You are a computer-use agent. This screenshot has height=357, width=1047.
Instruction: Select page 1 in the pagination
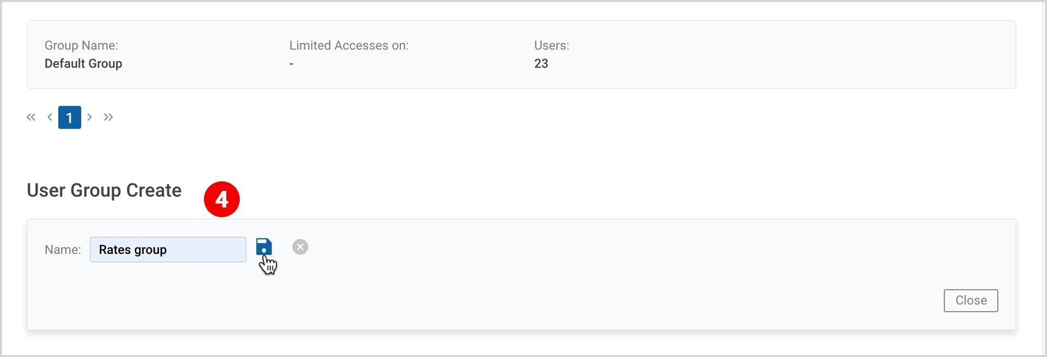point(70,117)
